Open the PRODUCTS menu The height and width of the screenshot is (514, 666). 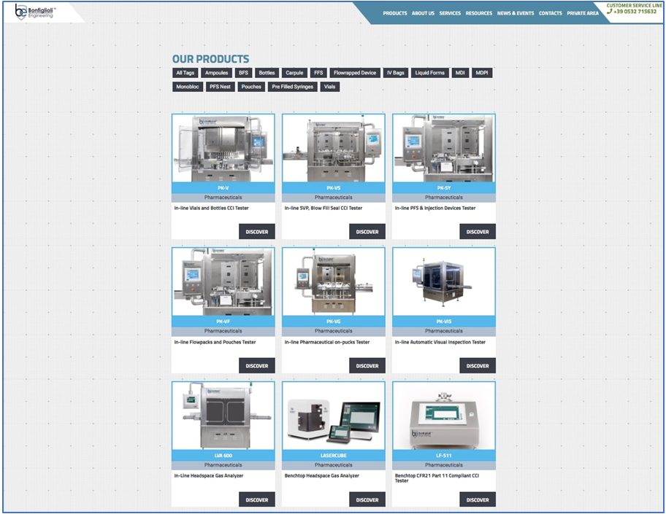pos(395,13)
